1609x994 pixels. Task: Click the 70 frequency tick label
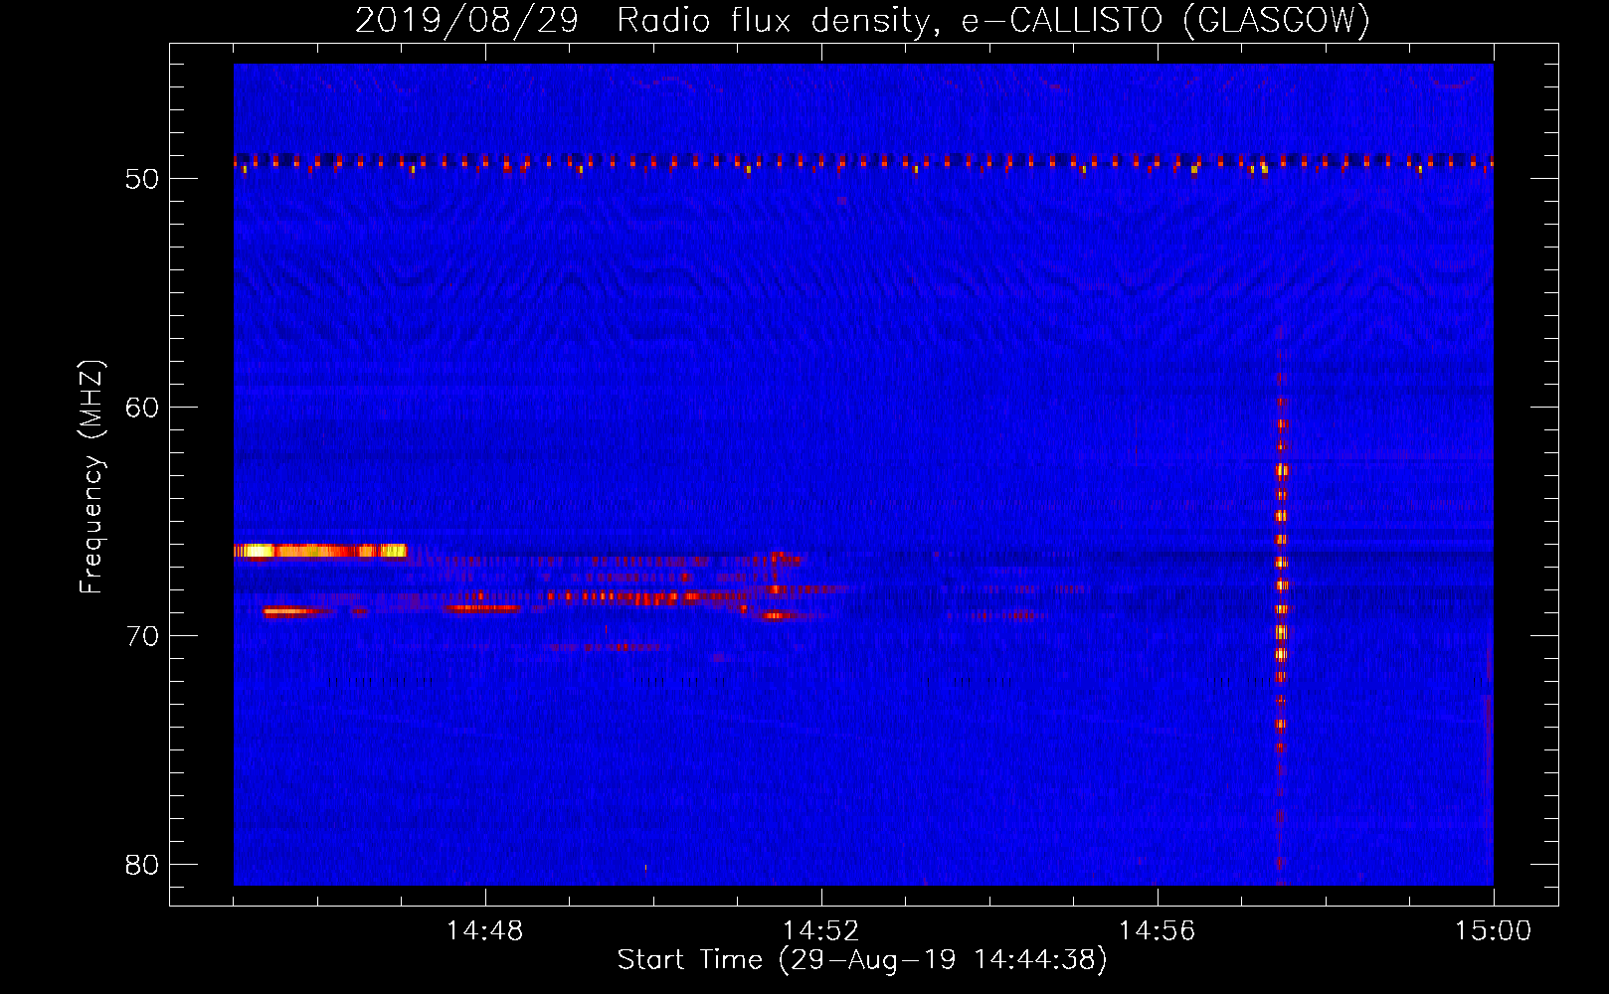pyautogui.click(x=142, y=636)
